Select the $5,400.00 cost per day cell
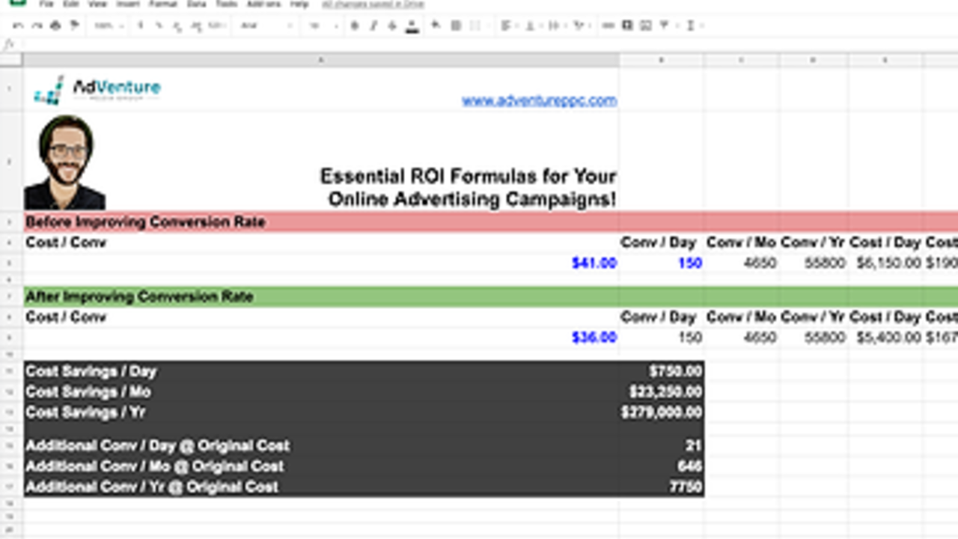 point(885,338)
